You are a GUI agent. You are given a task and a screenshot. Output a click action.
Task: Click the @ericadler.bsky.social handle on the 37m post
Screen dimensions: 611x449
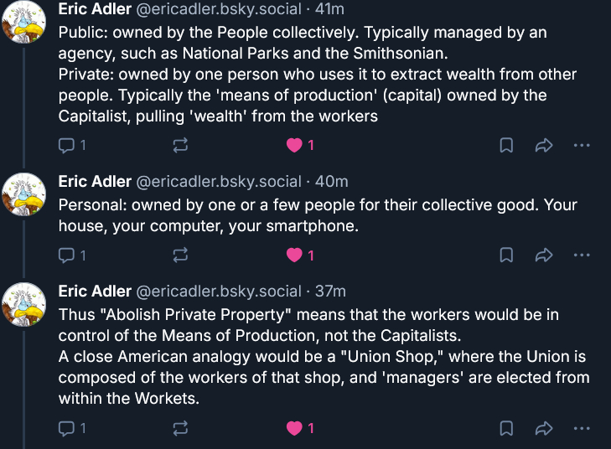(x=218, y=292)
